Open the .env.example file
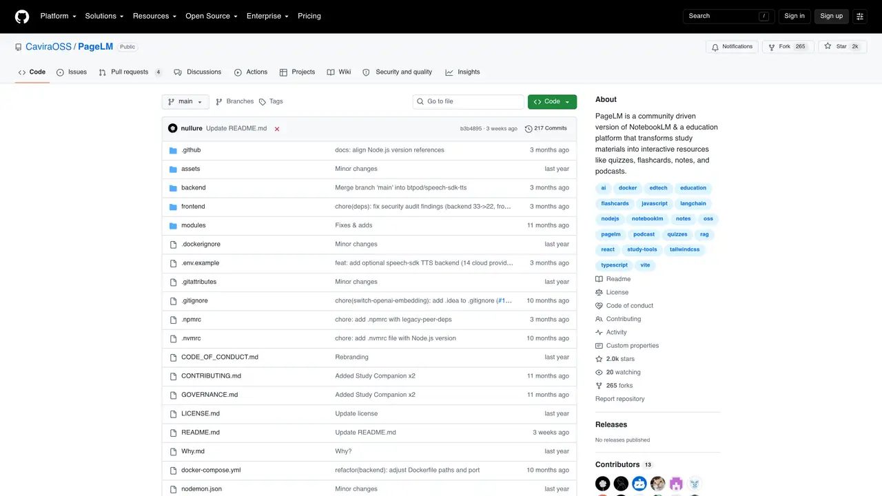The width and height of the screenshot is (882, 496). click(x=200, y=263)
